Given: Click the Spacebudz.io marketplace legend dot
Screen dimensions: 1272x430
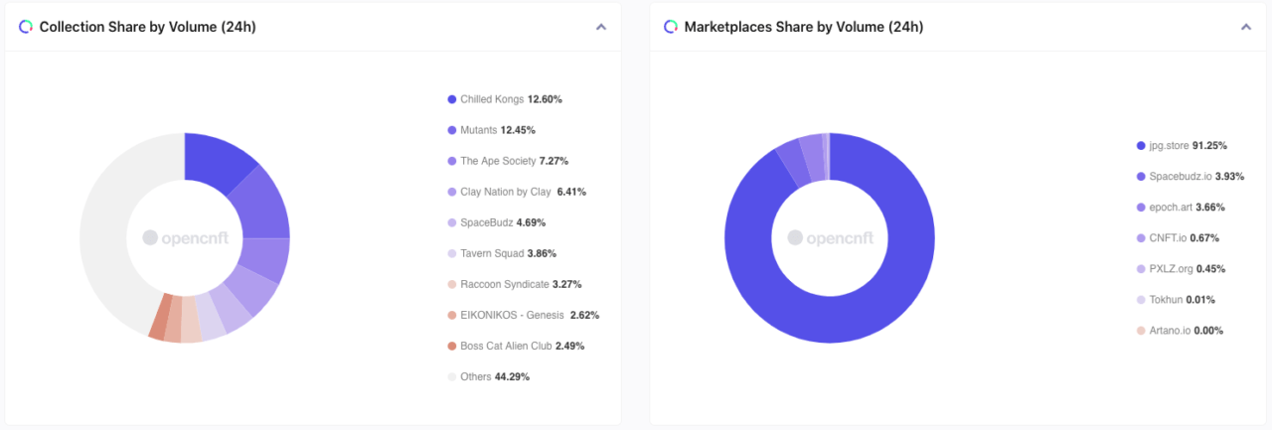Looking at the screenshot, I should (x=1141, y=176).
